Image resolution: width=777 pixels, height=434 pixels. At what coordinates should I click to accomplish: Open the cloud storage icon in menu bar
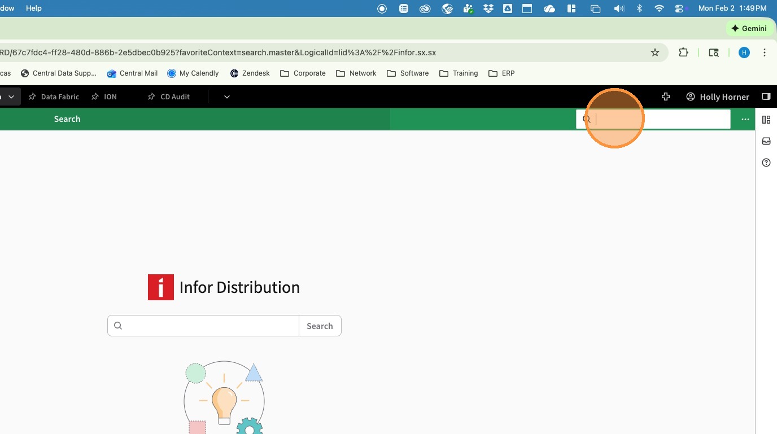pyautogui.click(x=549, y=8)
